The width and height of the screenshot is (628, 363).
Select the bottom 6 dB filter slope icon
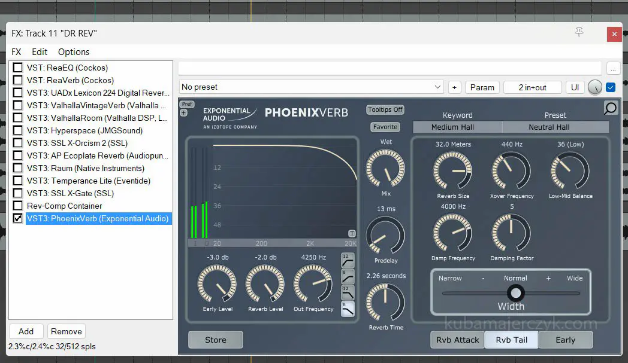348,309
